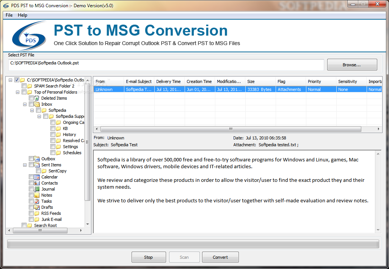Viewport: 389px width, 269px height.
Task: Click the Flag column header
Action: (290, 81)
